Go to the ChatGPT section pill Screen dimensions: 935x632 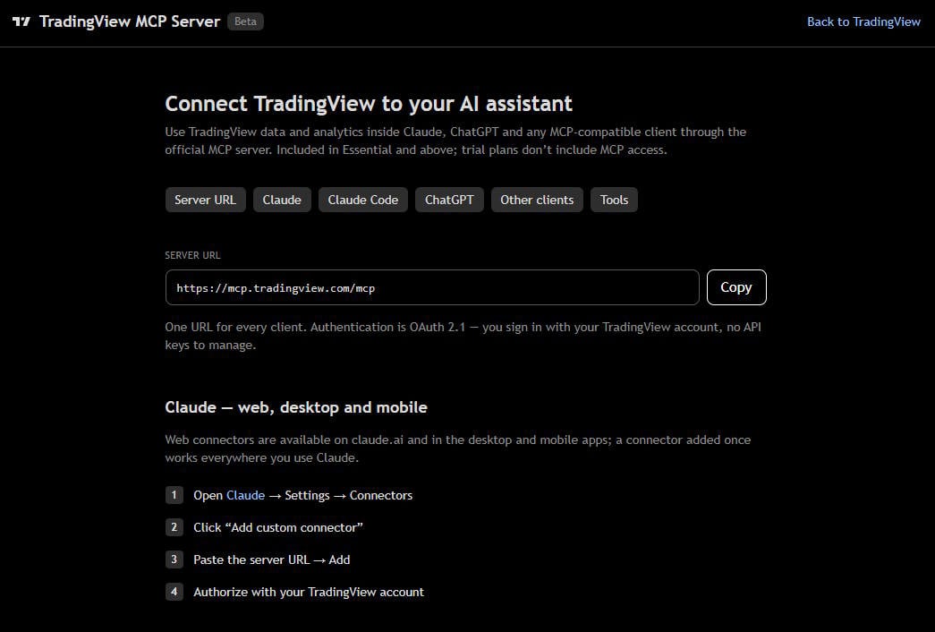click(449, 200)
